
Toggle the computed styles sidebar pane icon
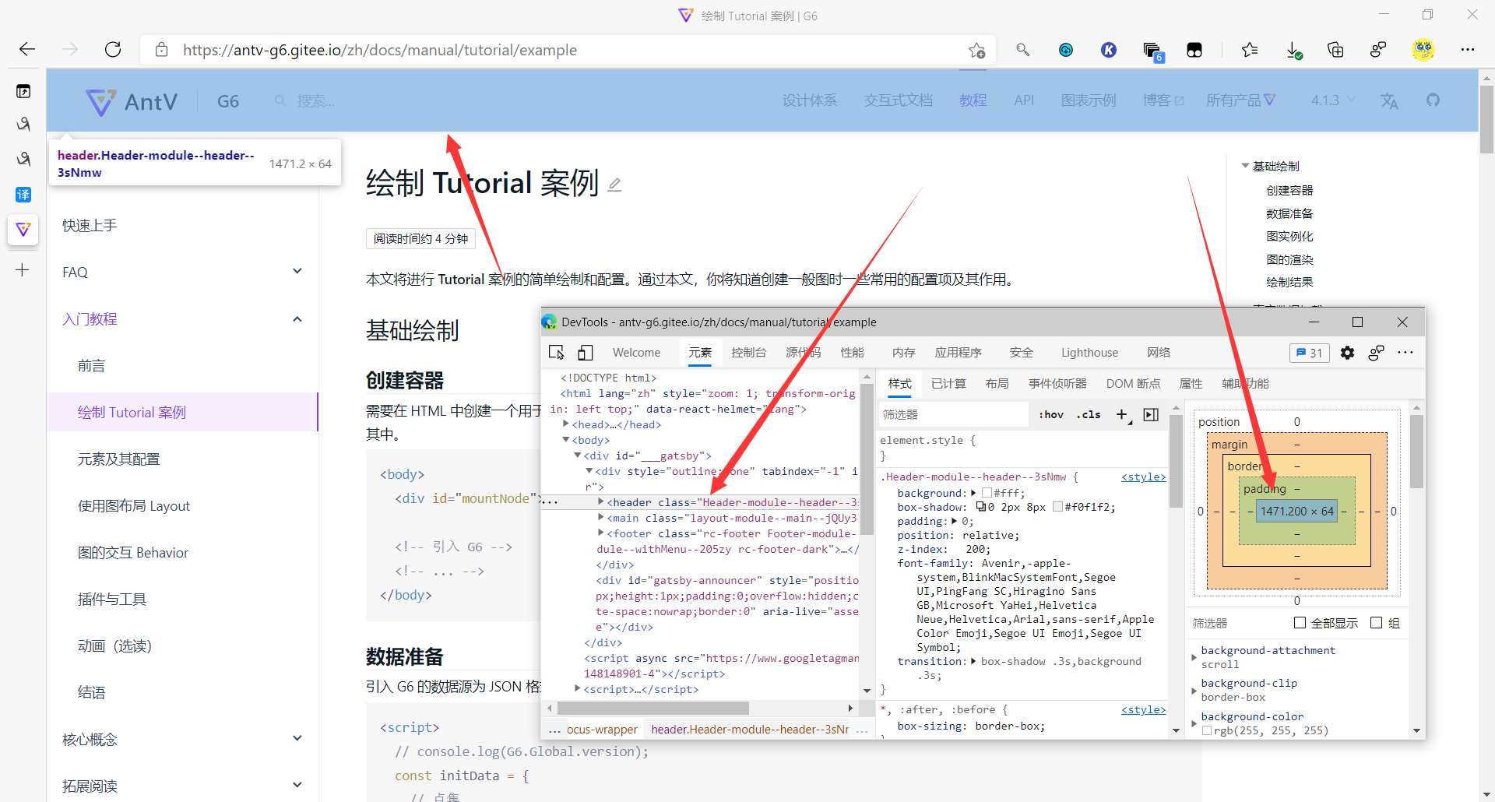(x=1151, y=415)
